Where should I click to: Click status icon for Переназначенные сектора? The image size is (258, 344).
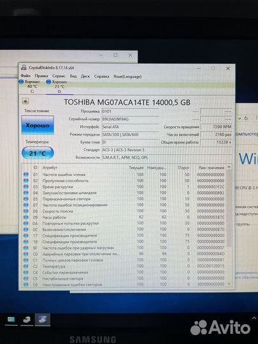(26, 199)
